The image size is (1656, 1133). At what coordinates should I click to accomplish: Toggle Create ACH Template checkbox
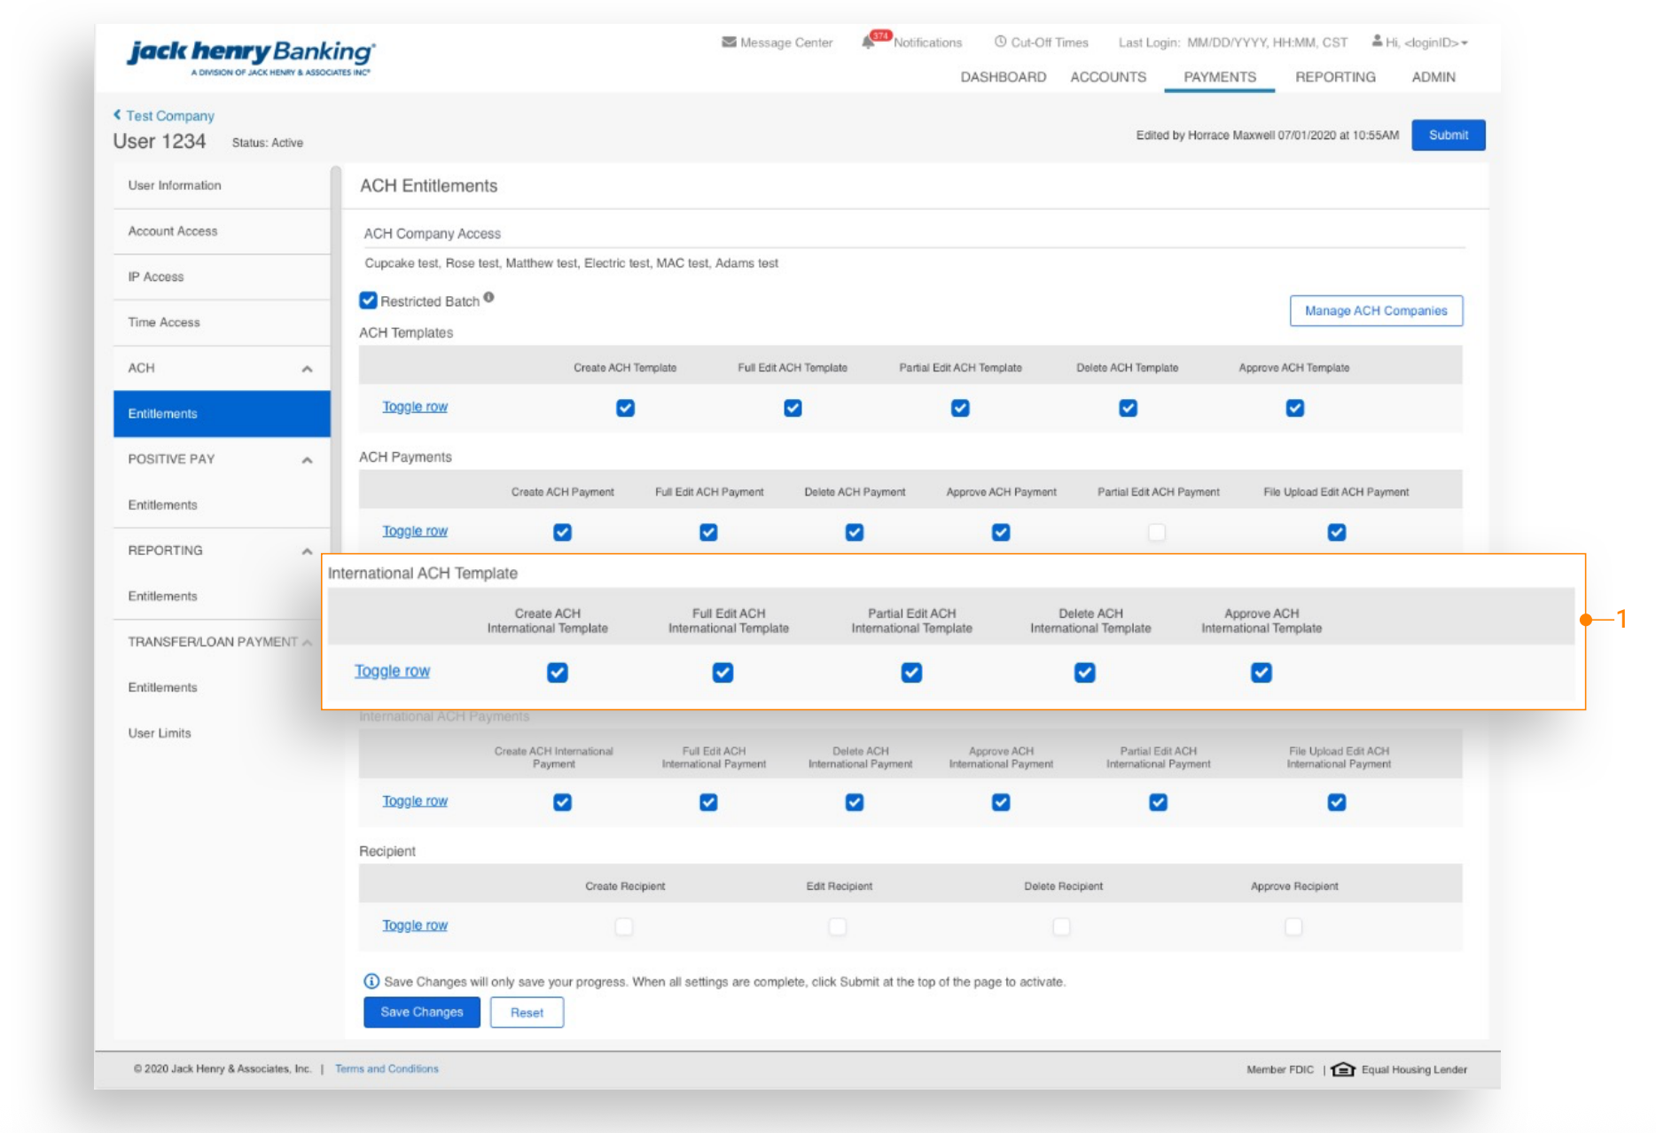click(625, 408)
